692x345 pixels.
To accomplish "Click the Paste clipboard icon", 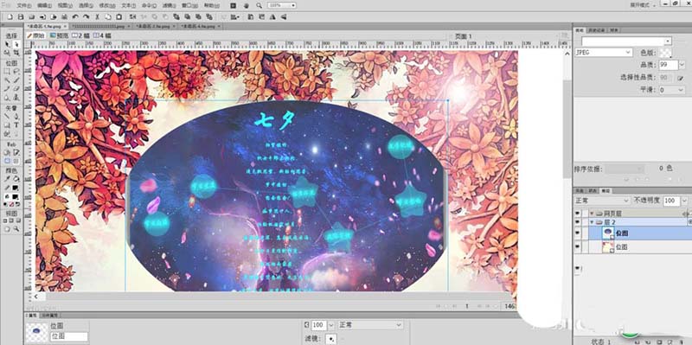I will 119,16.
